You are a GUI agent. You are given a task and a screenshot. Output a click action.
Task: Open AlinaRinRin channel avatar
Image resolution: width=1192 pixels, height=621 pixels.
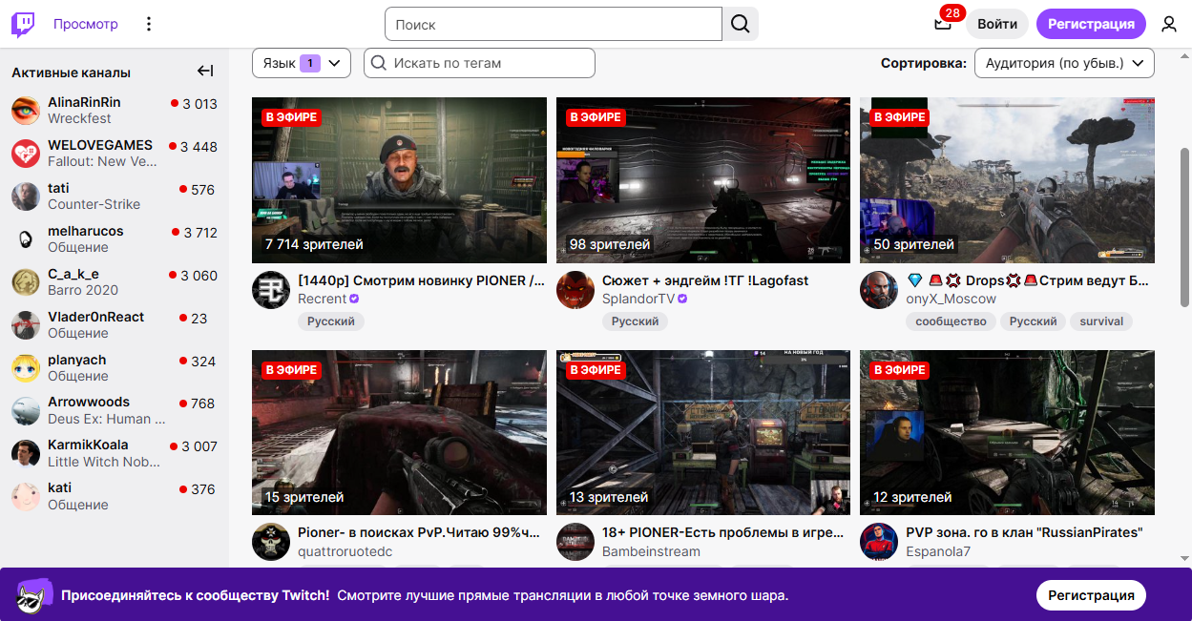click(26, 111)
